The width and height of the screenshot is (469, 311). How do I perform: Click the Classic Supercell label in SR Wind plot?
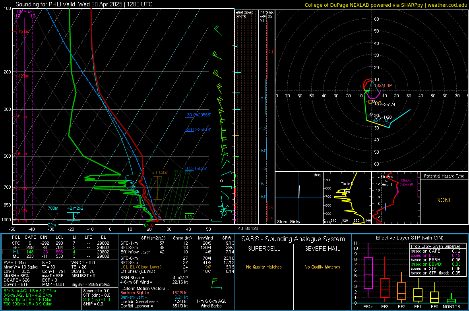[406, 182]
